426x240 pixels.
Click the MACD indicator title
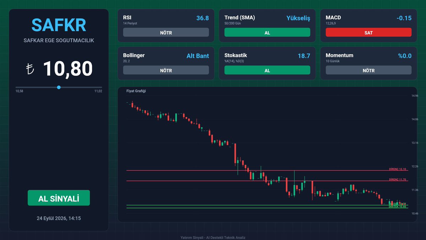333,17
